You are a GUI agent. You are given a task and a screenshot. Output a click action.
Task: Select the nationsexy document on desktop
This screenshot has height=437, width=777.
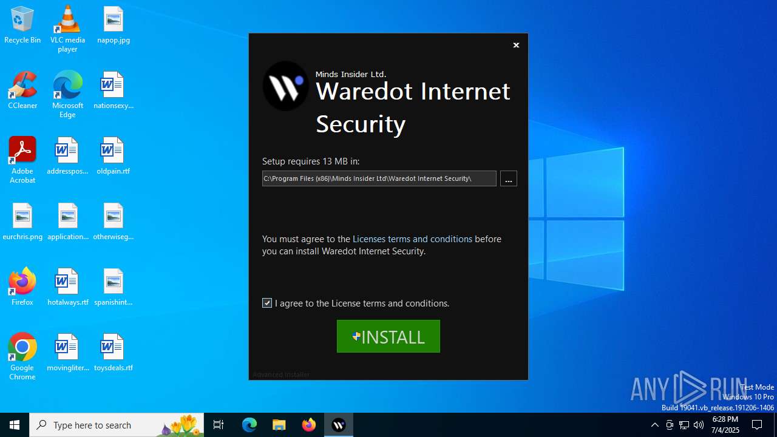pyautogui.click(x=114, y=91)
